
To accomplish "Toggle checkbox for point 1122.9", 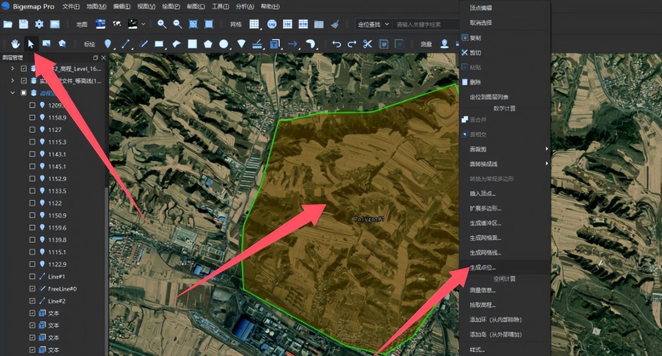I will click(33, 264).
